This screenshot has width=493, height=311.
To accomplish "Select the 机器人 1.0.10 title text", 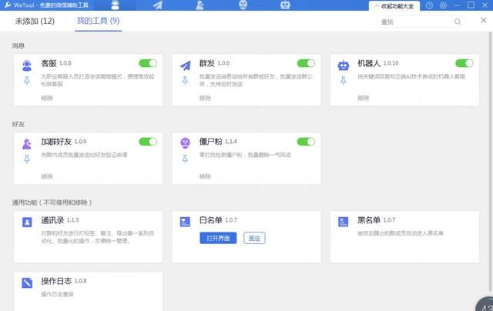I will coord(378,63).
